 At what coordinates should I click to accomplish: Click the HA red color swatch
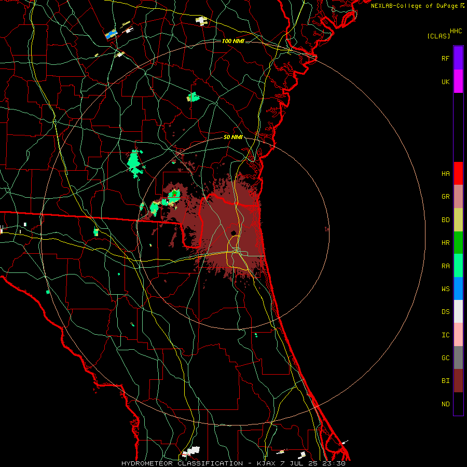tap(458, 173)
